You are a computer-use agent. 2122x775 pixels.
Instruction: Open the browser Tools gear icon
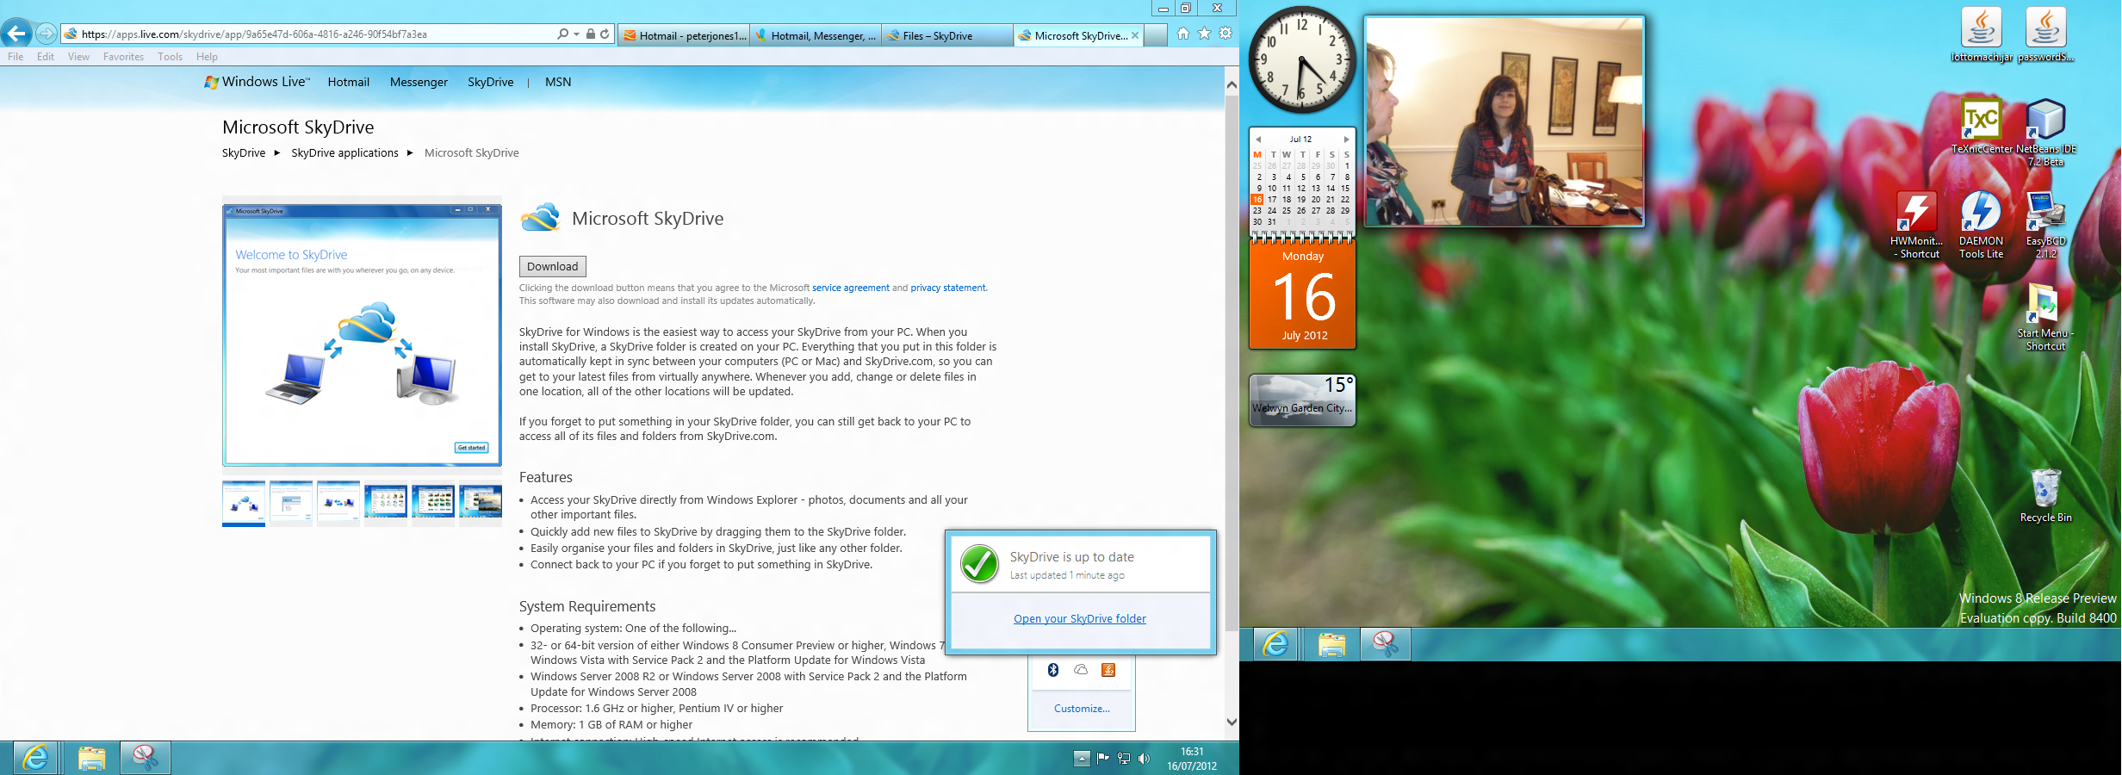[1225, 34]
